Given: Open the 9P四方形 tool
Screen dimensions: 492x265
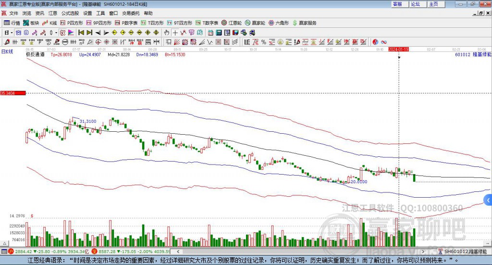Looking at the screenshot, I should pyautogui.click(x=99, y=23).
